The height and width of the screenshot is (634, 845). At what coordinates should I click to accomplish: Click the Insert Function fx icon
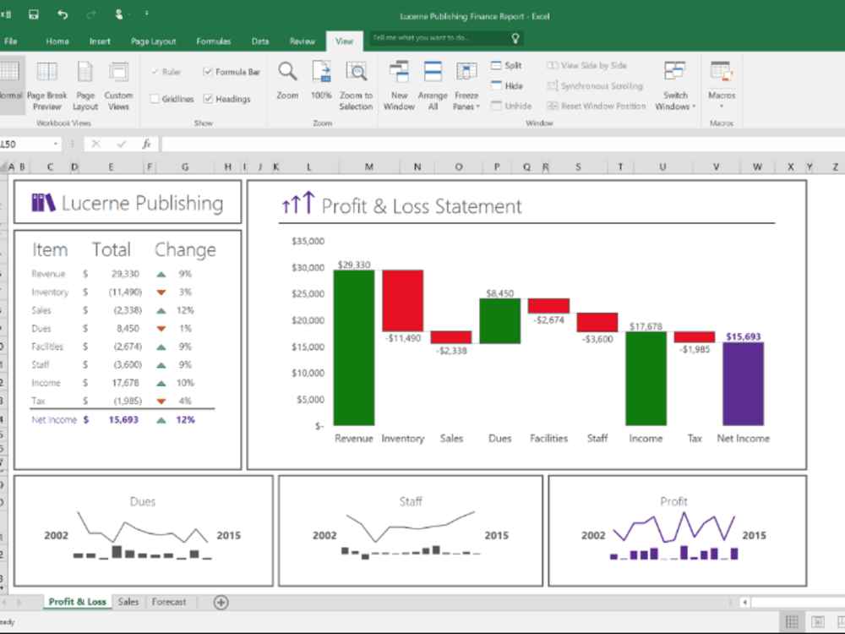click(146, 144)
